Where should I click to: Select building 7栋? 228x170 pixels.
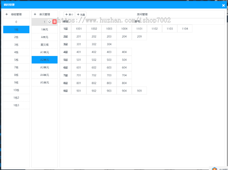click(x=16, y=67)
